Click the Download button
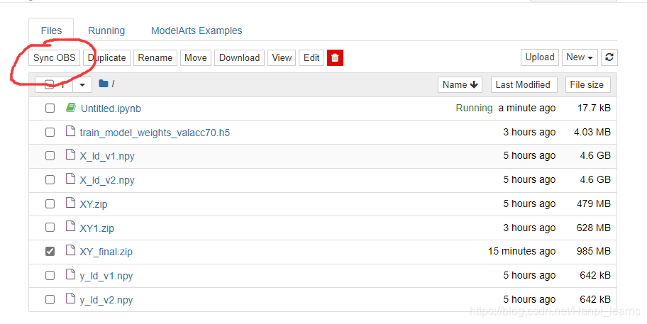 click(239, 57)
